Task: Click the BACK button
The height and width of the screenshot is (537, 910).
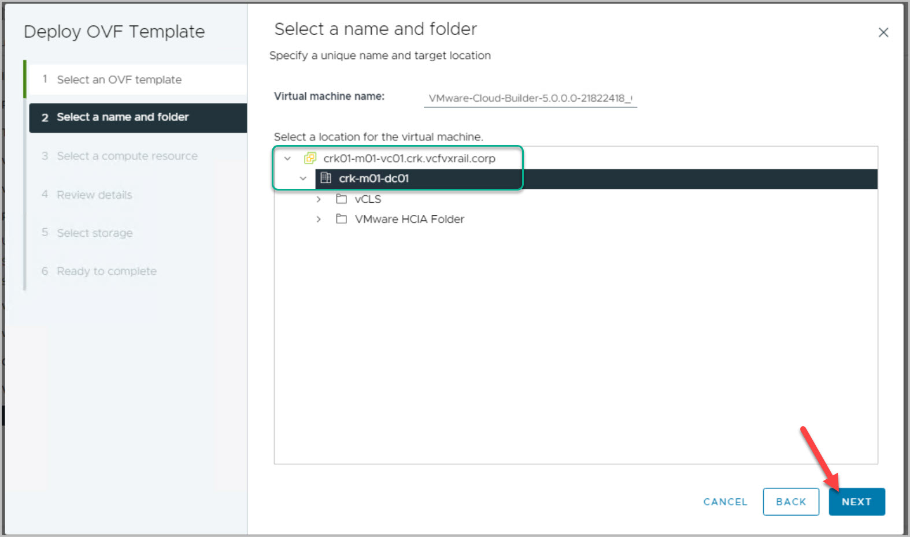Action: pos(790,502)
